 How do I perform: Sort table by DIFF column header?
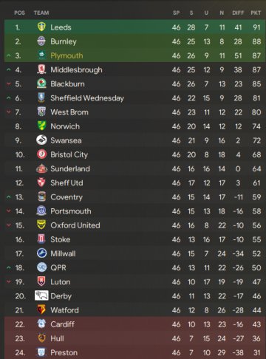click(238, 13)
